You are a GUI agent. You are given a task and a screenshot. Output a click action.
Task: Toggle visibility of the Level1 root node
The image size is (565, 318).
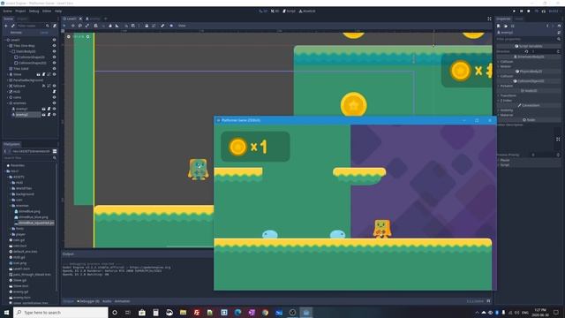coord(54,40)
